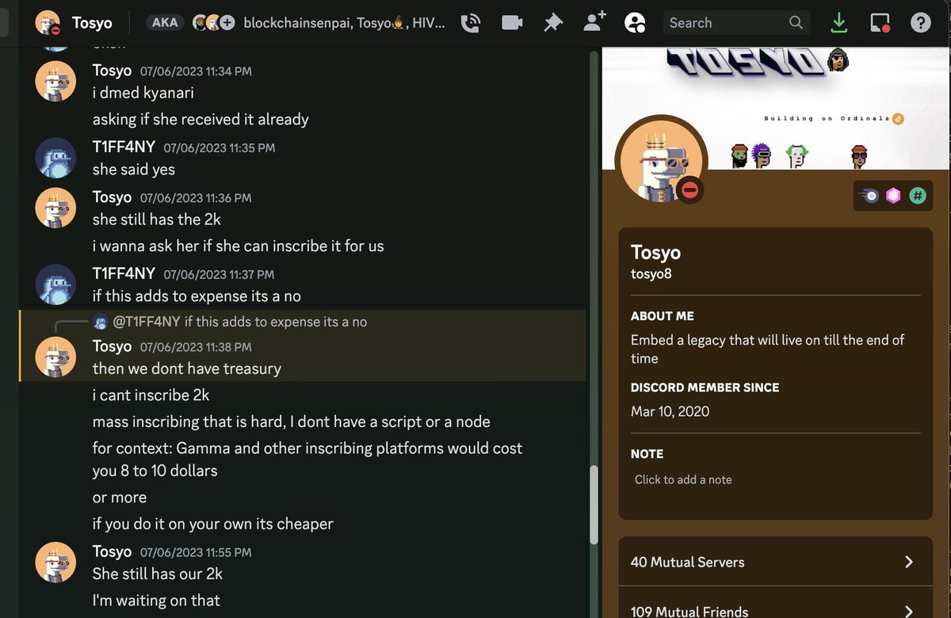Click the Tosyo name in header
Viewport: 951px width, 618px height.
click(x=92, y=23)
